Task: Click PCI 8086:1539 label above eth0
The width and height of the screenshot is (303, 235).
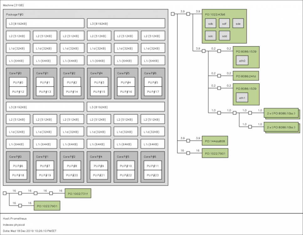Action: click(246, 52)
